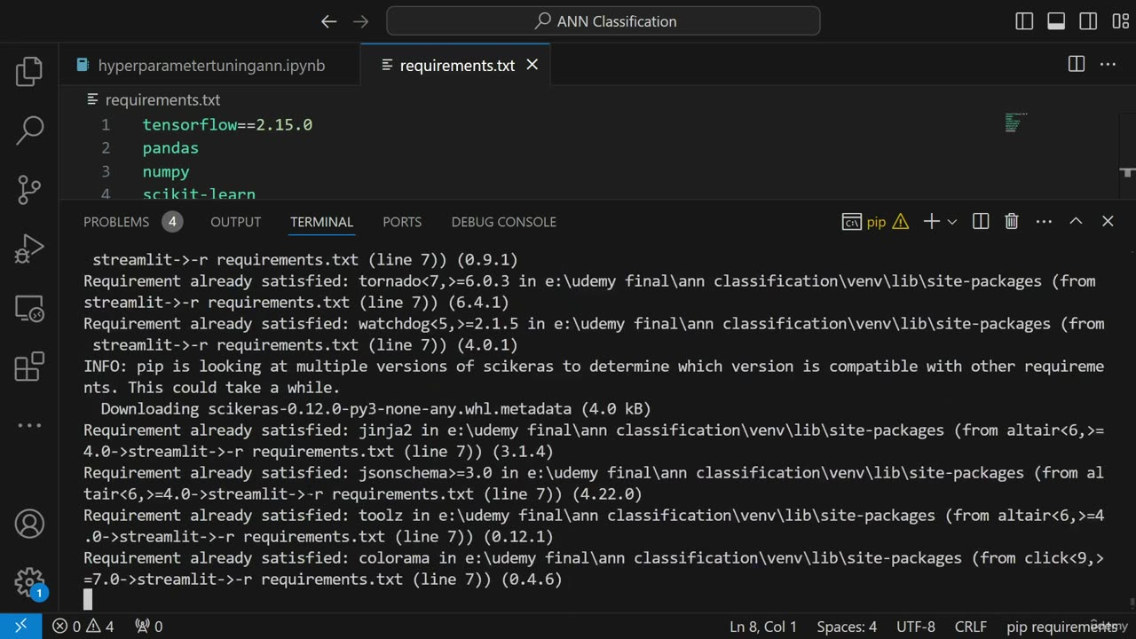Go forward using the right arrow
The image size is (1136, 639).
(x=360, y=21)
